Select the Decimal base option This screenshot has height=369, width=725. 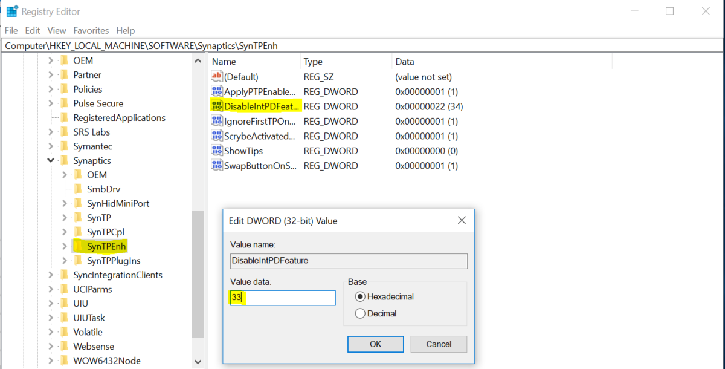pos(361,313)
